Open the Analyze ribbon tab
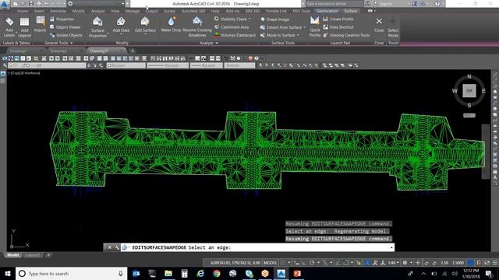499x280 pixels. click(97, 11)
